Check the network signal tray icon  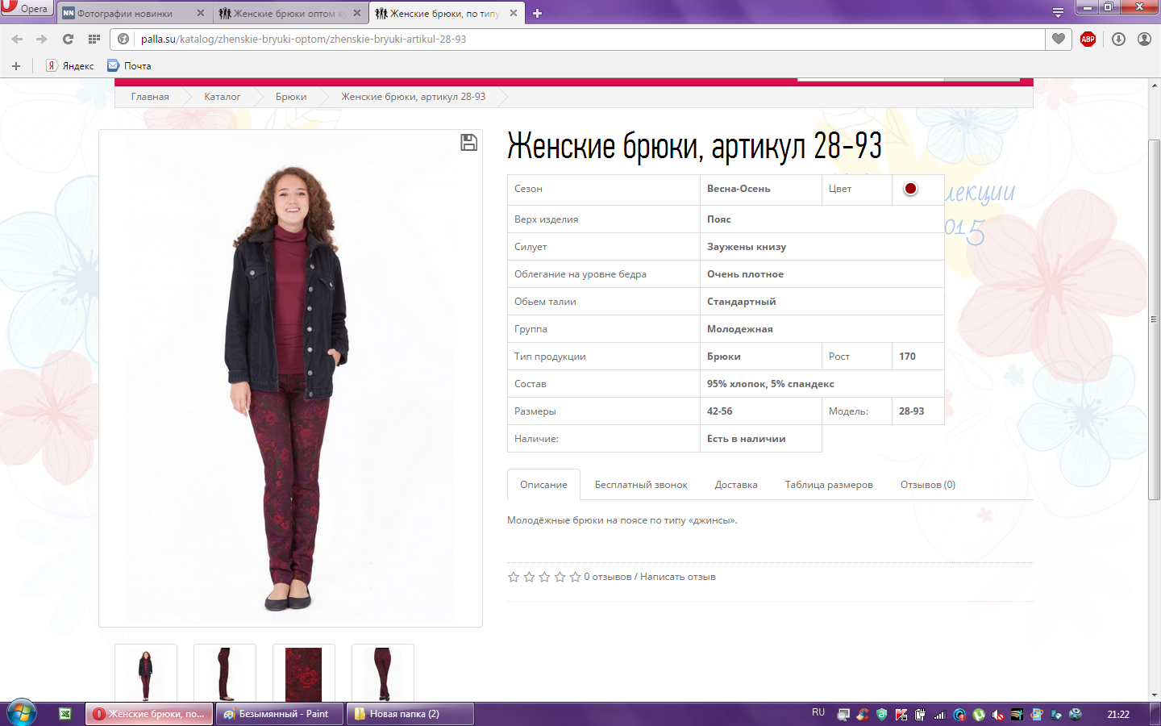[x=940, y=714]
